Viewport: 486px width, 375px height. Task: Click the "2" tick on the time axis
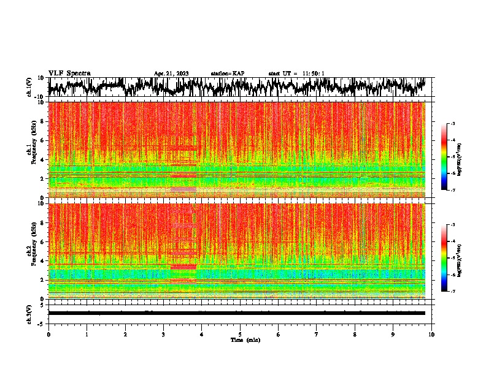(125, 335)
